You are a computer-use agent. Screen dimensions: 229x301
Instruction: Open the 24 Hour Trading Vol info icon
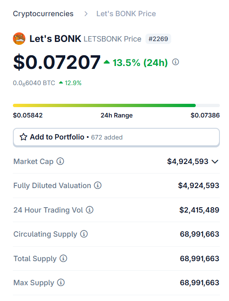click(89, 210)
